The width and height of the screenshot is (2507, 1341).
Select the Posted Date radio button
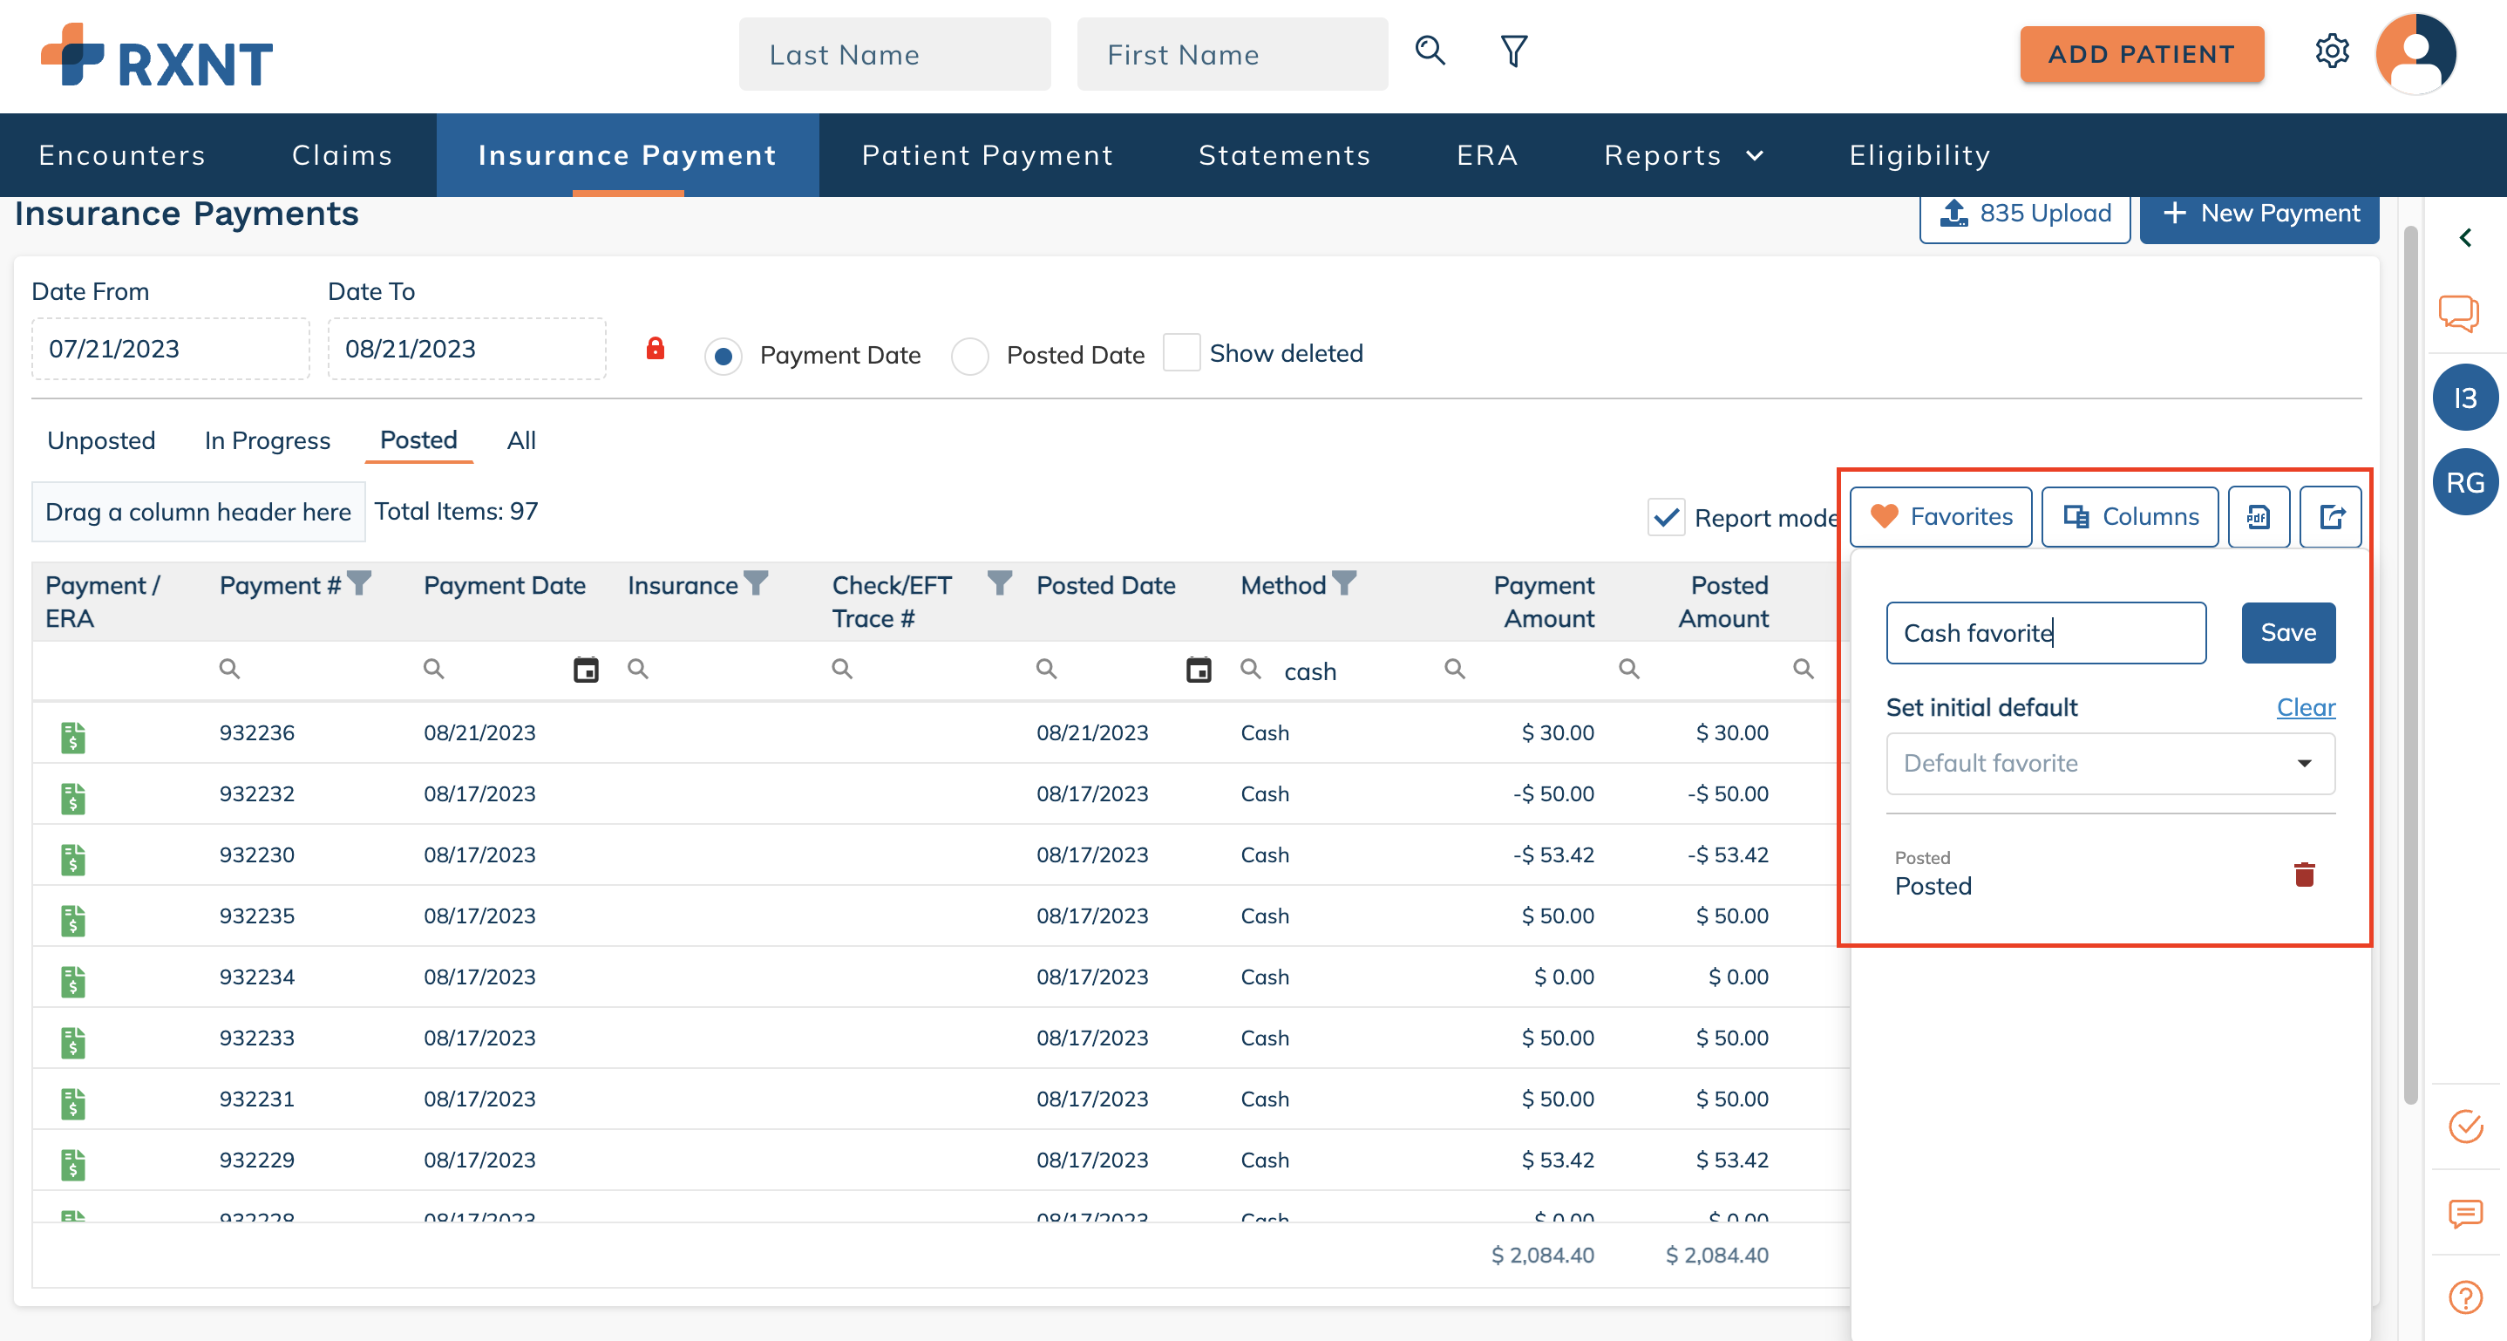[x=969, y=356]
